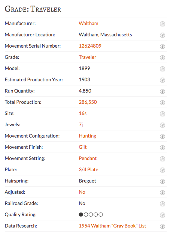176x238 pixels.
Task: Open help icon for Data Research row
Action: point(163,226)
